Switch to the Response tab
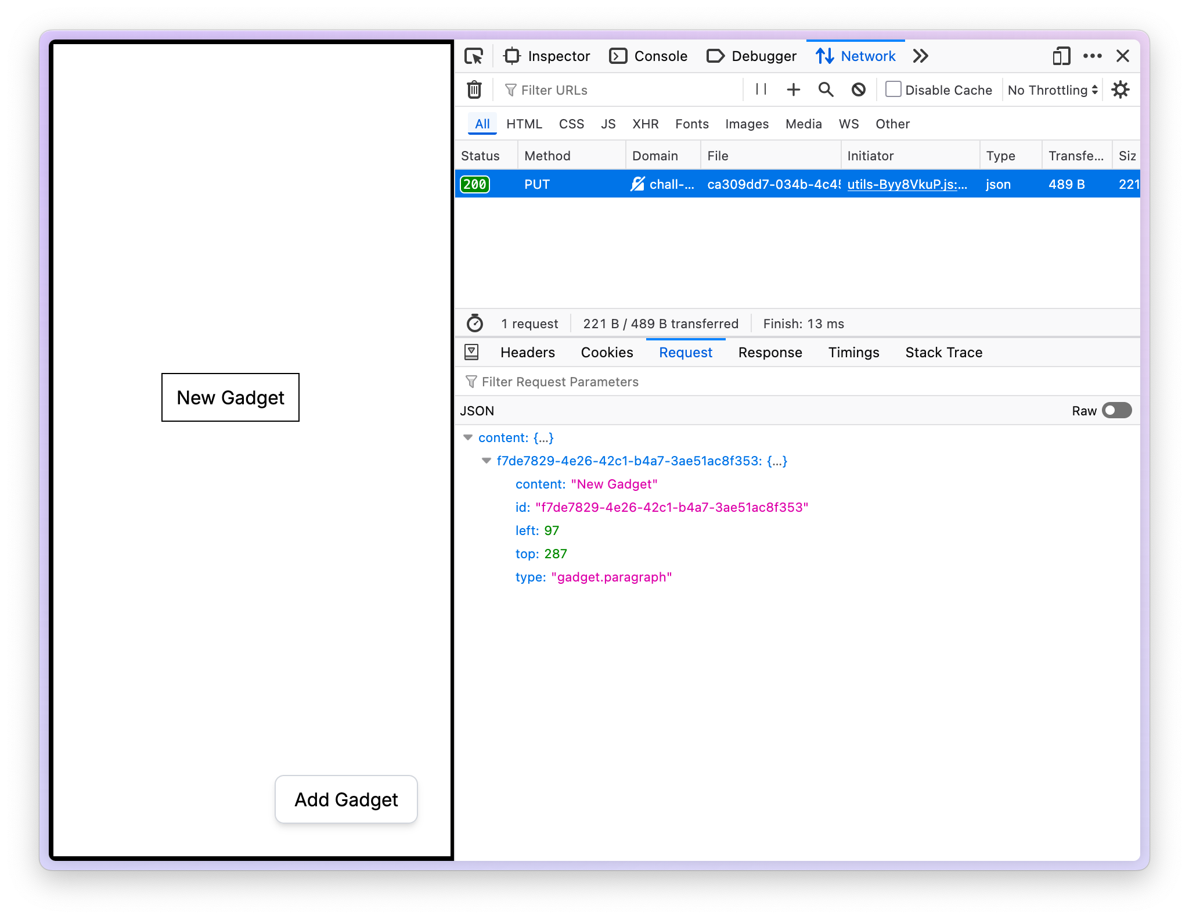Image resolution: width=1189 pixels, height=919 pixels. pos(770,353)
